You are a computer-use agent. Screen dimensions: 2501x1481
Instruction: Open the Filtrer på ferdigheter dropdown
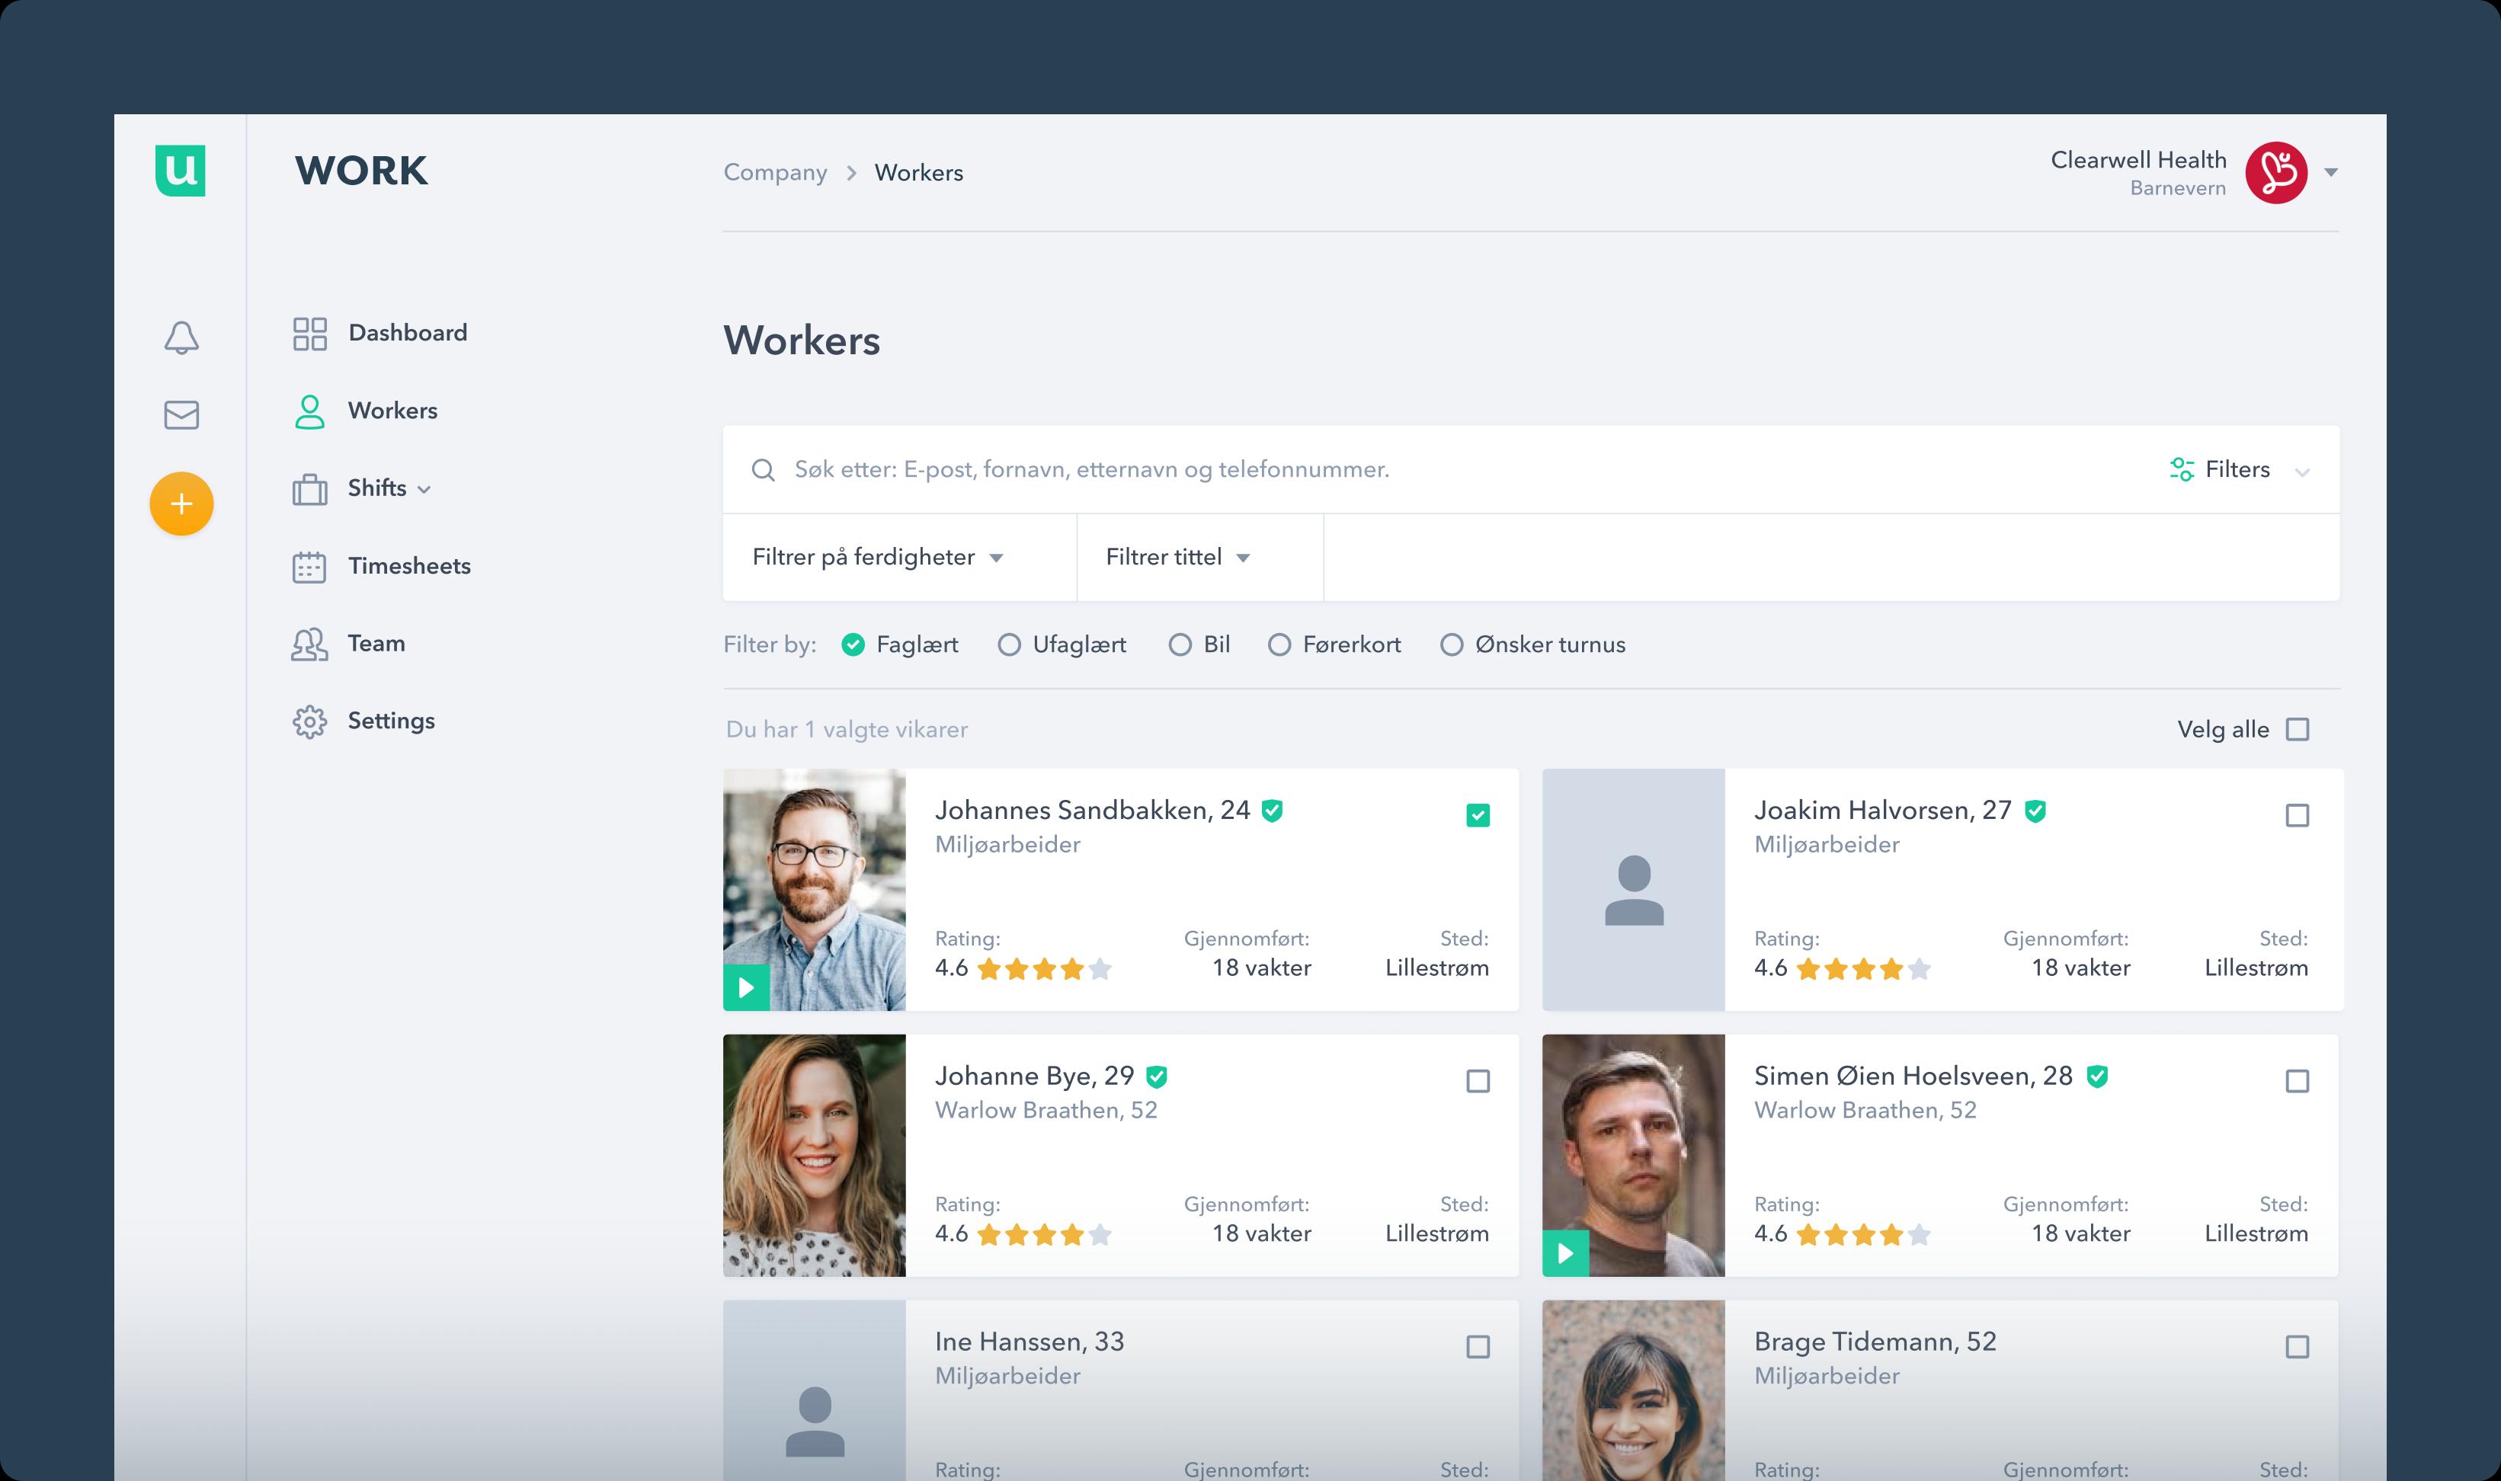(x=876, y=557)
